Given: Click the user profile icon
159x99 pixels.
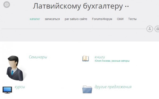Looking at the screenshot, I should tap(150, 29).
